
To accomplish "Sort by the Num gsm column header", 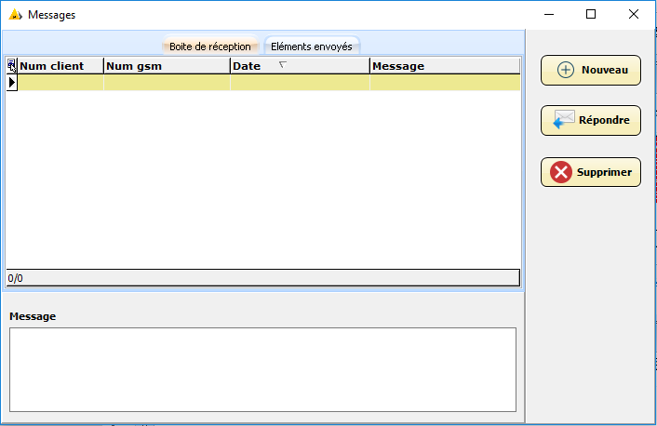I will (x=167, y=66).
